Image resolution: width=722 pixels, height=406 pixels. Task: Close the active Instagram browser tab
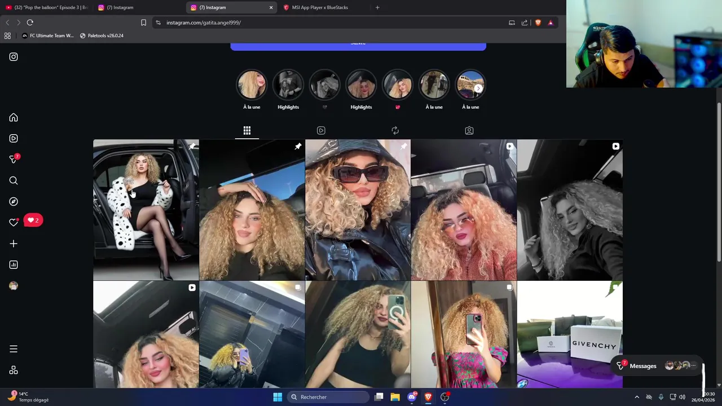click(x=271, y=7)
